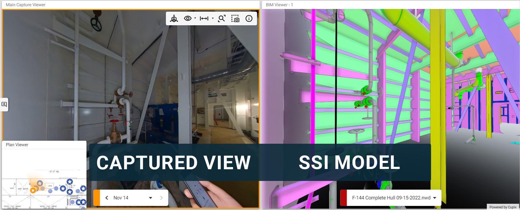Click the 3D axis cube icon
The width and height of the screenshot is (520, 210).
pyautogui.click(x=174, y=18)
